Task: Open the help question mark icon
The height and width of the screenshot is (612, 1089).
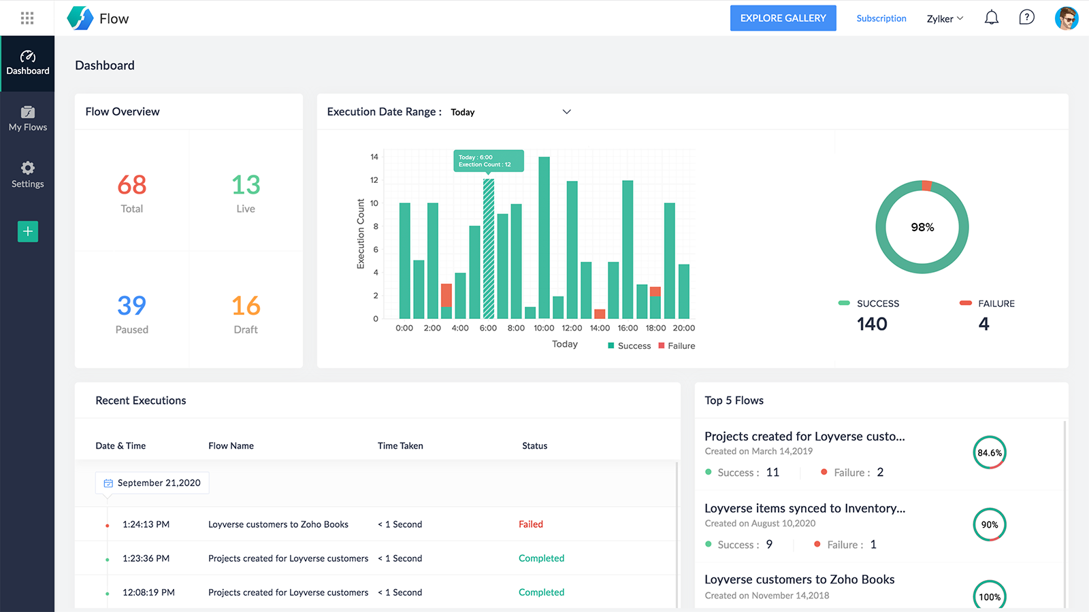Action: 1026,18
